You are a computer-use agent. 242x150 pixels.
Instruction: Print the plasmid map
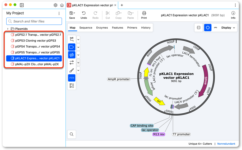(x=144, y=15)
